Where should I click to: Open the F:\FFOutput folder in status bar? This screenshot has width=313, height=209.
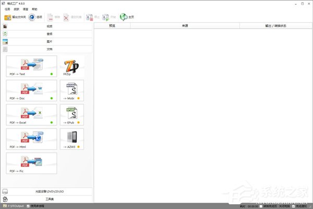tap(14, 206)
